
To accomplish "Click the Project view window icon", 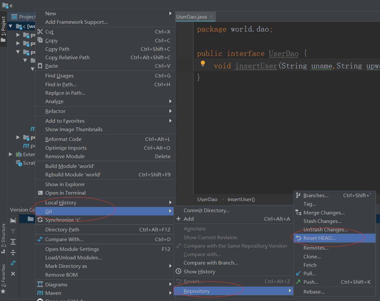I will 15,17.
